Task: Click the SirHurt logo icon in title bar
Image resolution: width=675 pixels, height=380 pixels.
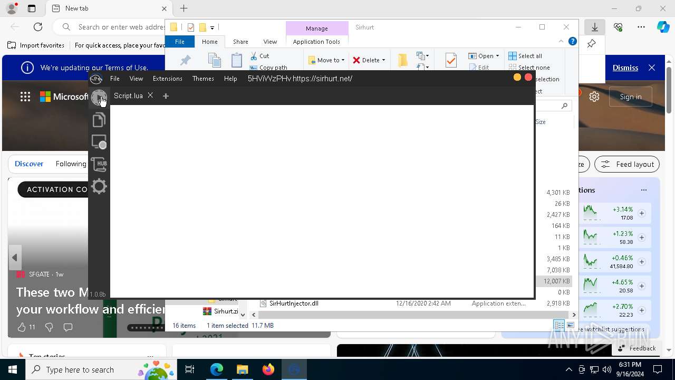Action: [96, 79]
